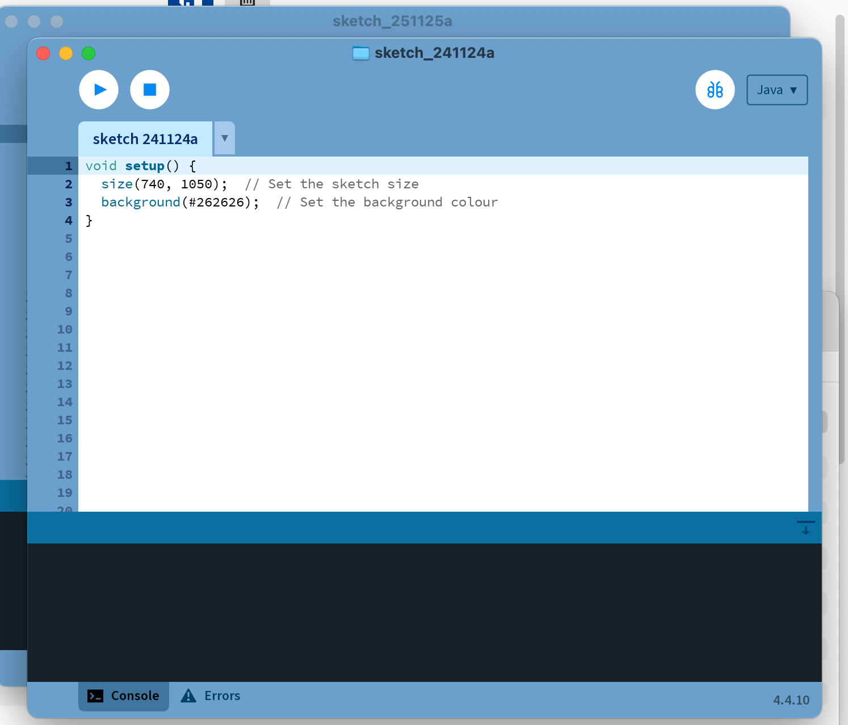Screen dimensions: 848x725
Task: Open the Java mode dropdown
Action: click(x=776, y=90)
